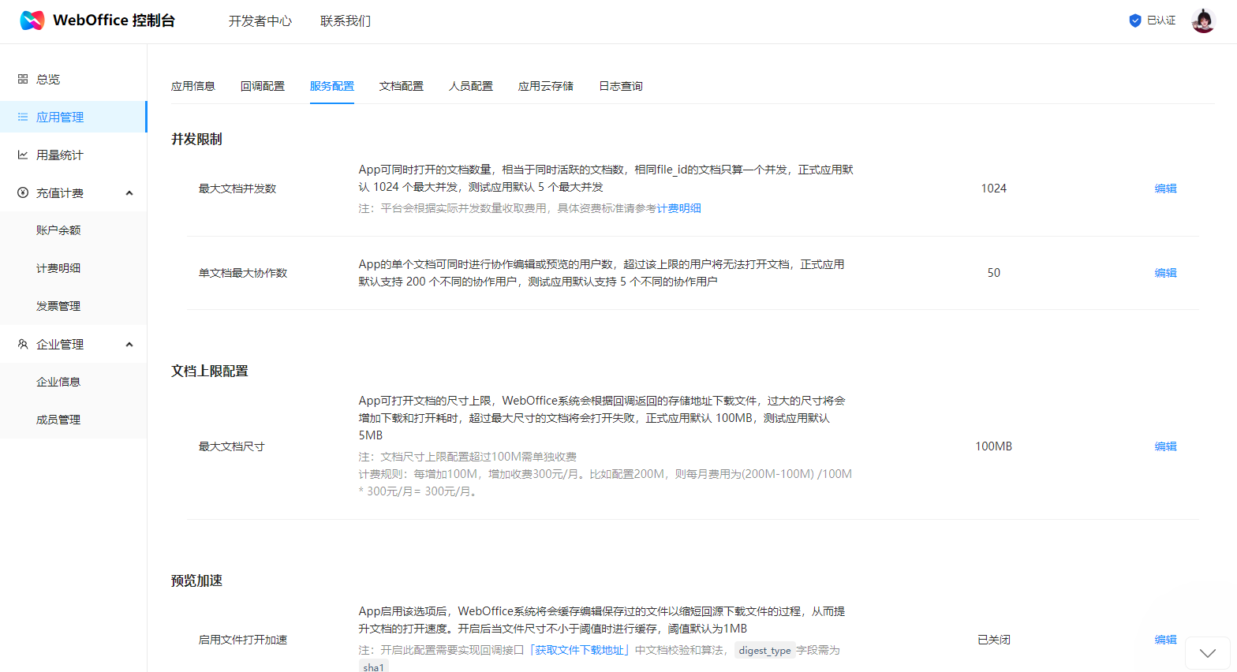Switch to the 文档配置 tab
Viewport: 1237px width, 672px height.
coord(402,86)
